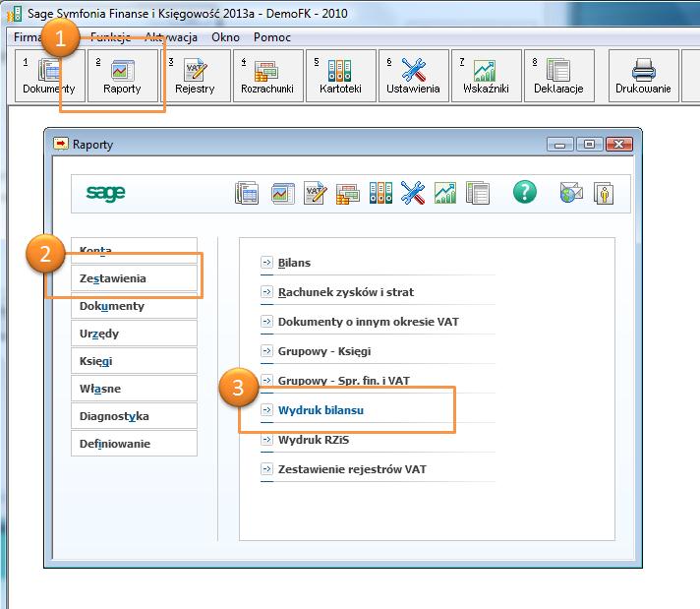Open the Rejestry VAT toolbar button
The width and height of the screenshot is (700, 609).
click(x=195, y=76)
